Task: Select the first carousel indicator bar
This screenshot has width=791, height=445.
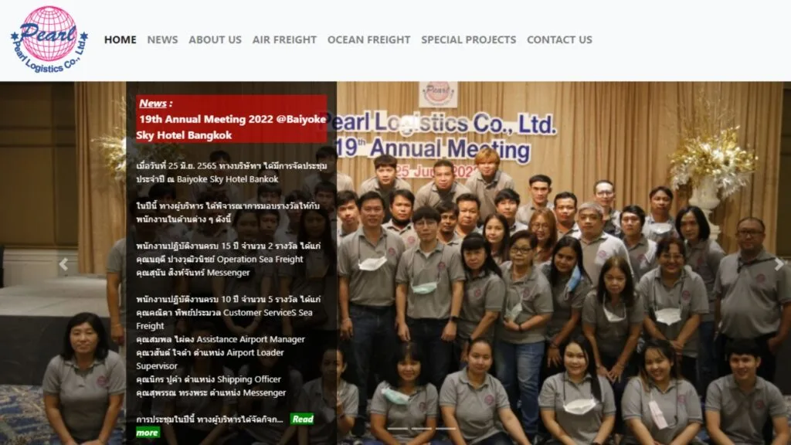Action: [398, 428]
